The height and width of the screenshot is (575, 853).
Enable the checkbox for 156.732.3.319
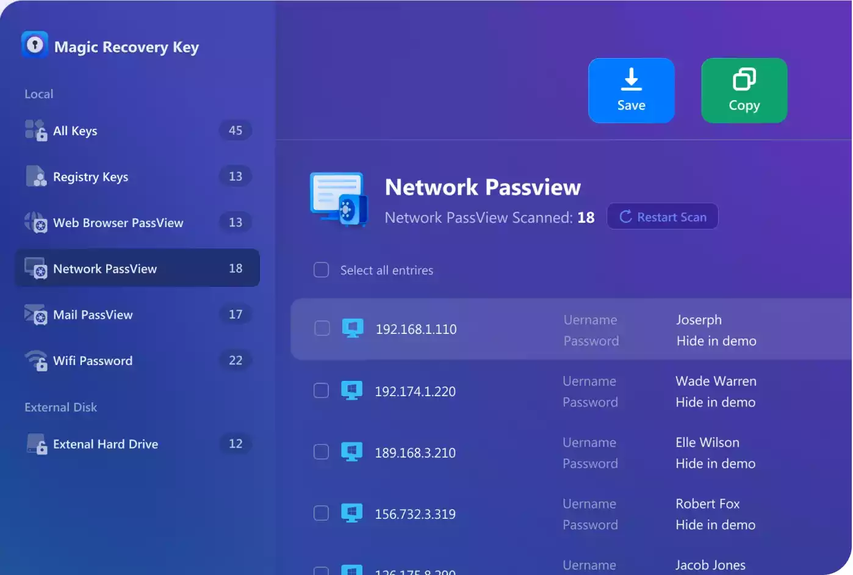pyautogui.click(x=321, y=513)
